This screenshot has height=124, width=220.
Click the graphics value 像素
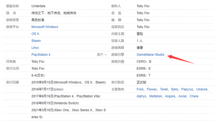tap(140, 48)
